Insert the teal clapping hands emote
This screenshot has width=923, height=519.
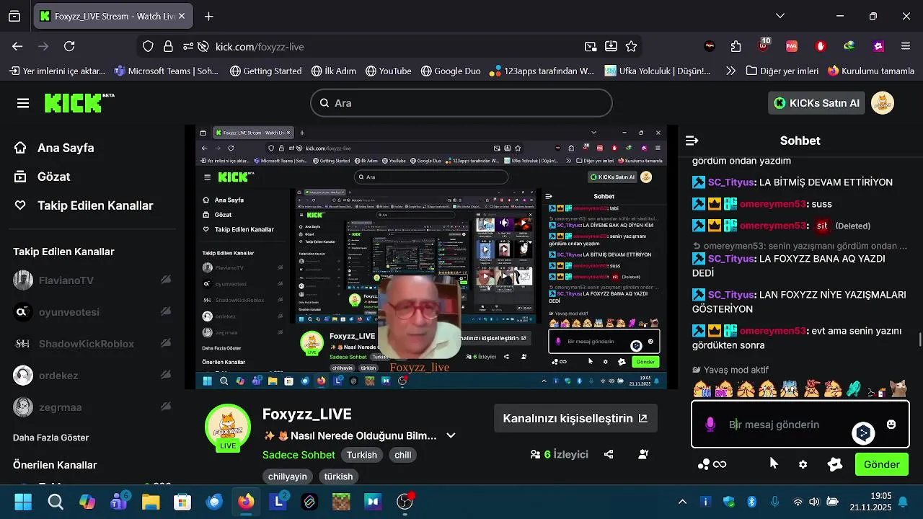pyautogui.click(x=854, y=389)
